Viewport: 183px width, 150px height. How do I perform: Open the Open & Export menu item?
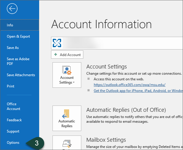point(18,36)
